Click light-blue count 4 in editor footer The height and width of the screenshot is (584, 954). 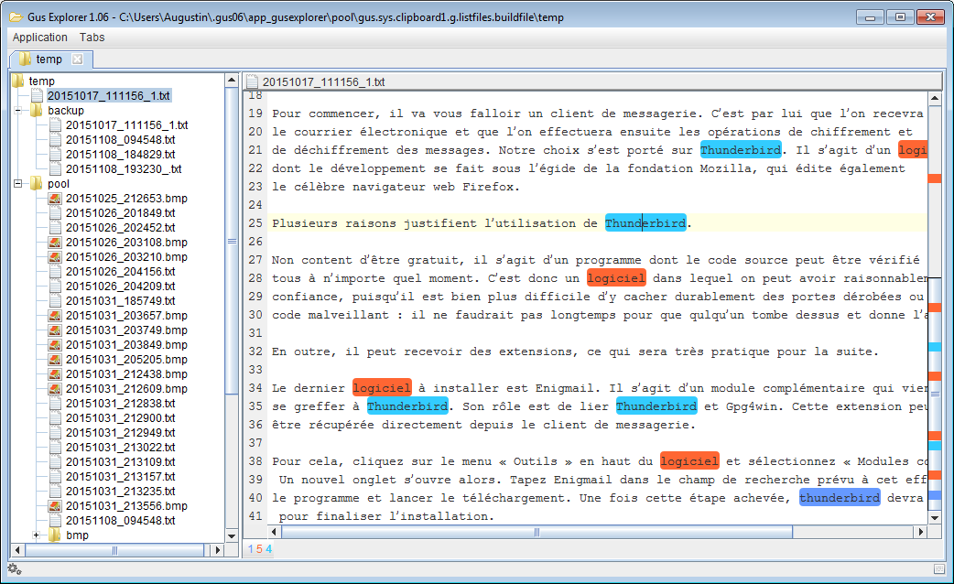(x=269, y=548)
